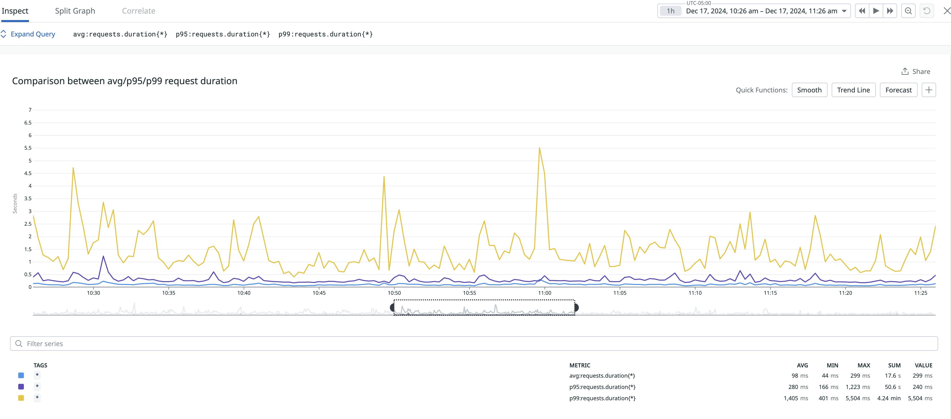Image resolution: width=951 pixels, height=419 pixels.
Task: Click the 1h time span selector
Action: tap(670, 11)
